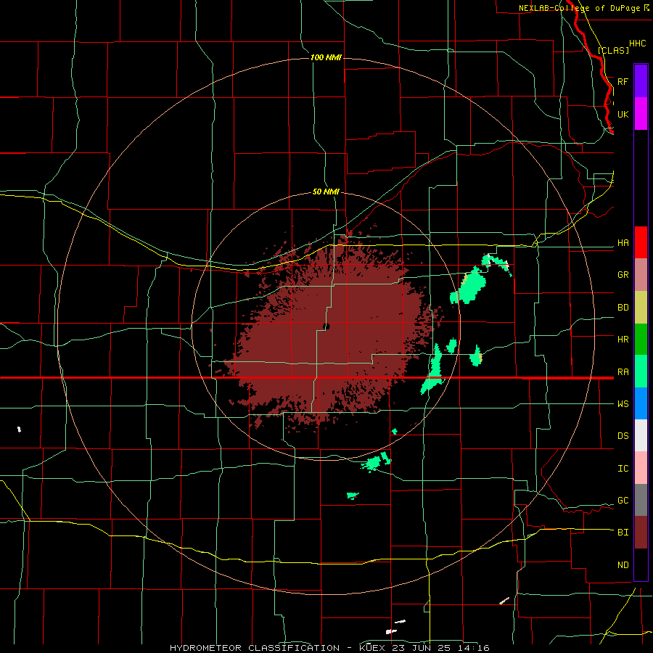Screen dimensions: 653x653
Task: Click the white DS legend swatch
Action: pos(641,435)
